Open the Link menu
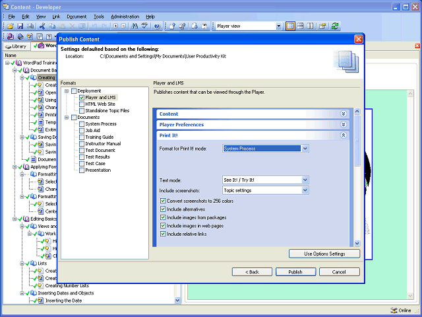Image resolution: width=422 pixels, height=317 pixels. 56,17
